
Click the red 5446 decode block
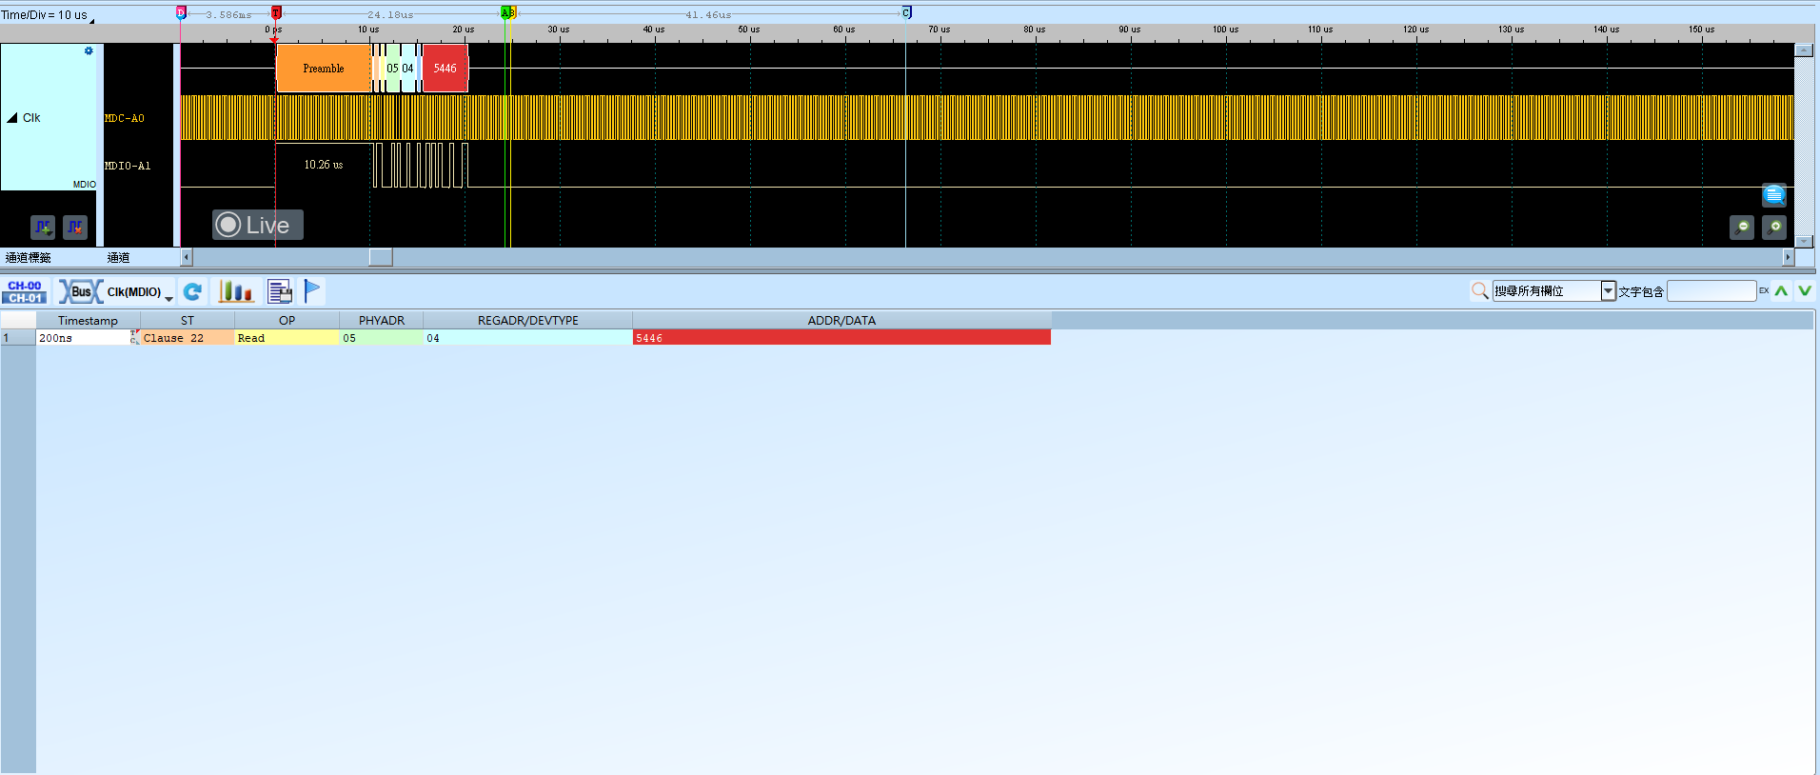pos(445,69)
